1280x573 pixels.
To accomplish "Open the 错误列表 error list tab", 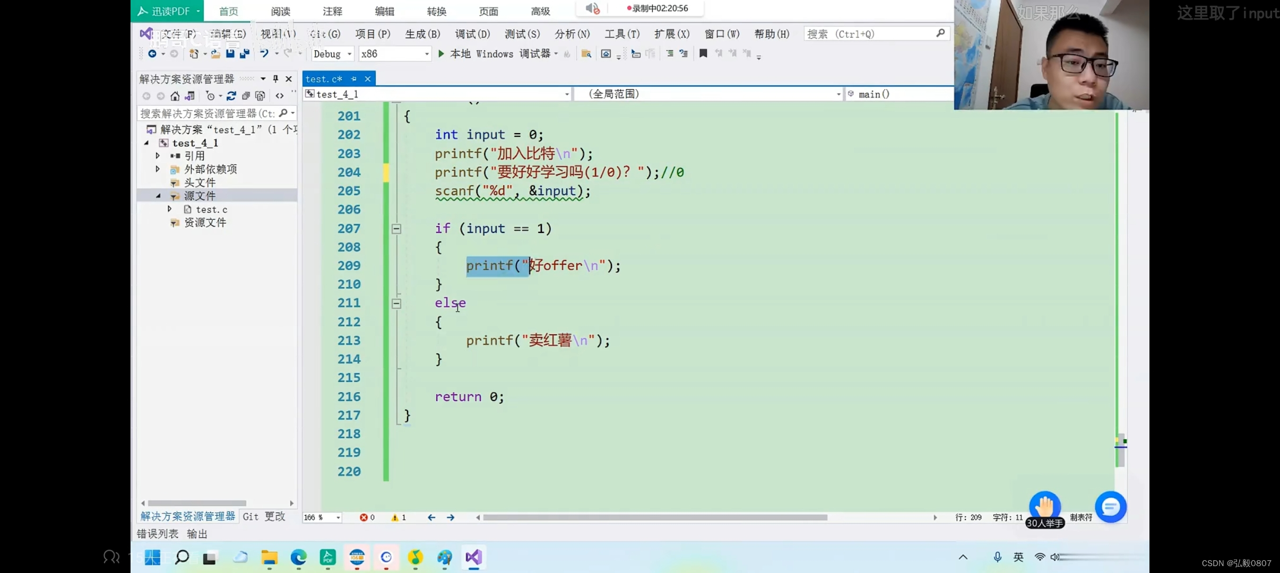I will pyautogui.click(x=158, y=534).
